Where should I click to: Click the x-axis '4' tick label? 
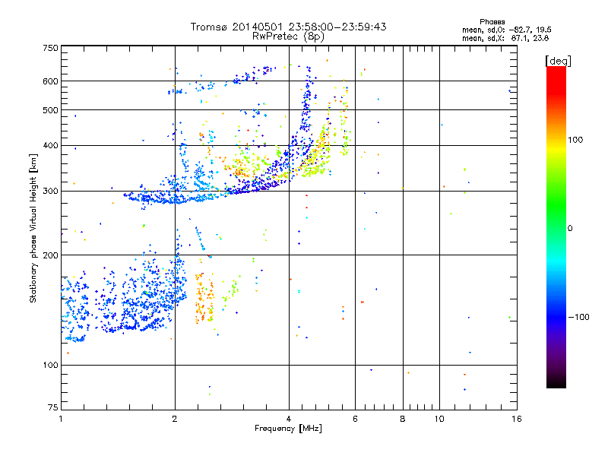[289, 419]
